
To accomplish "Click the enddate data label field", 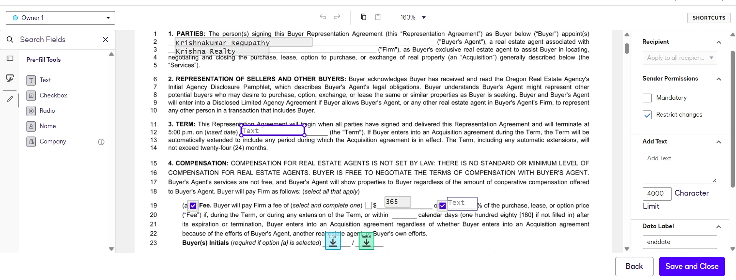I will (680, 242).
